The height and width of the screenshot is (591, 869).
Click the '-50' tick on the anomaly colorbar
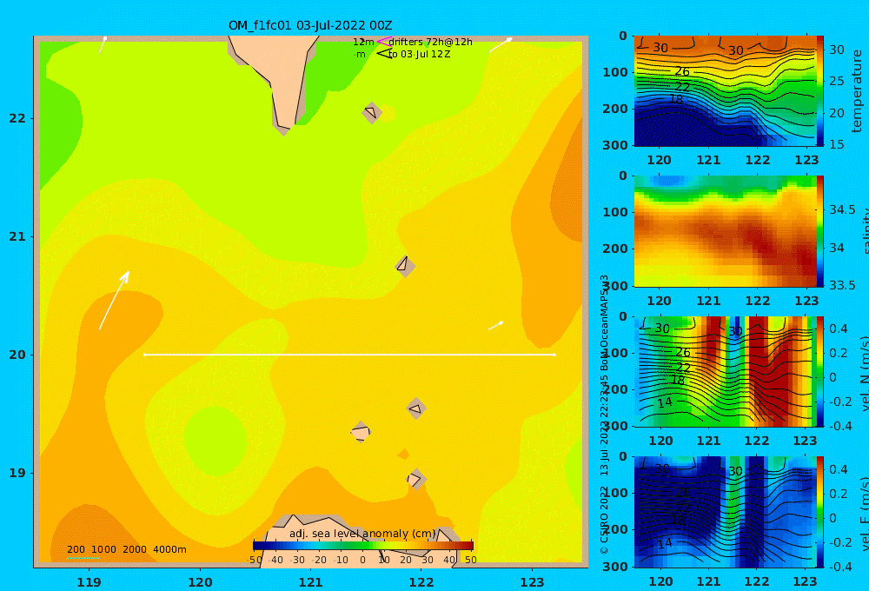pos(255,560)
